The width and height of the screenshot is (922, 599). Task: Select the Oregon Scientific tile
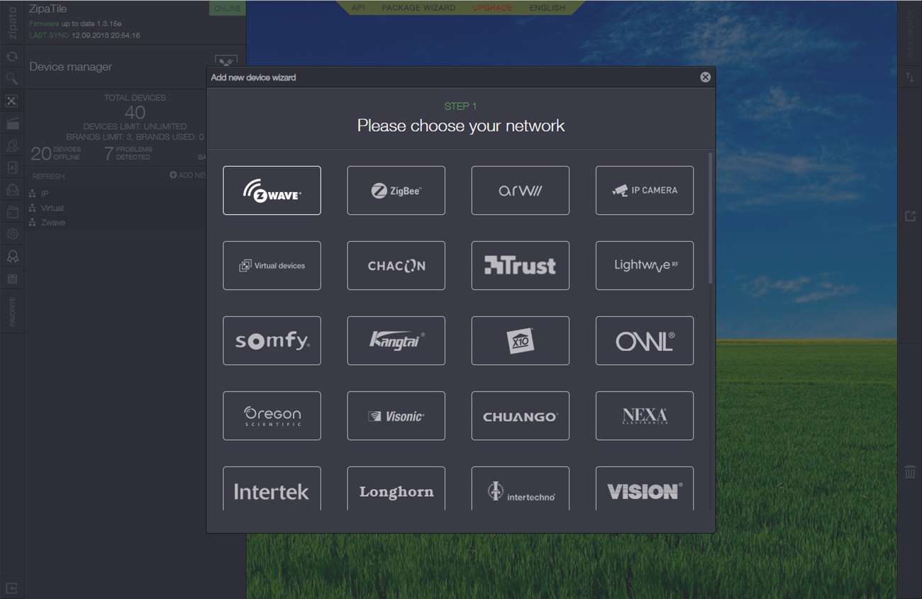tap(272, 415)
